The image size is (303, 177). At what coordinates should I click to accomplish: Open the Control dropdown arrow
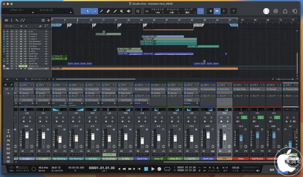coord(71,13)
